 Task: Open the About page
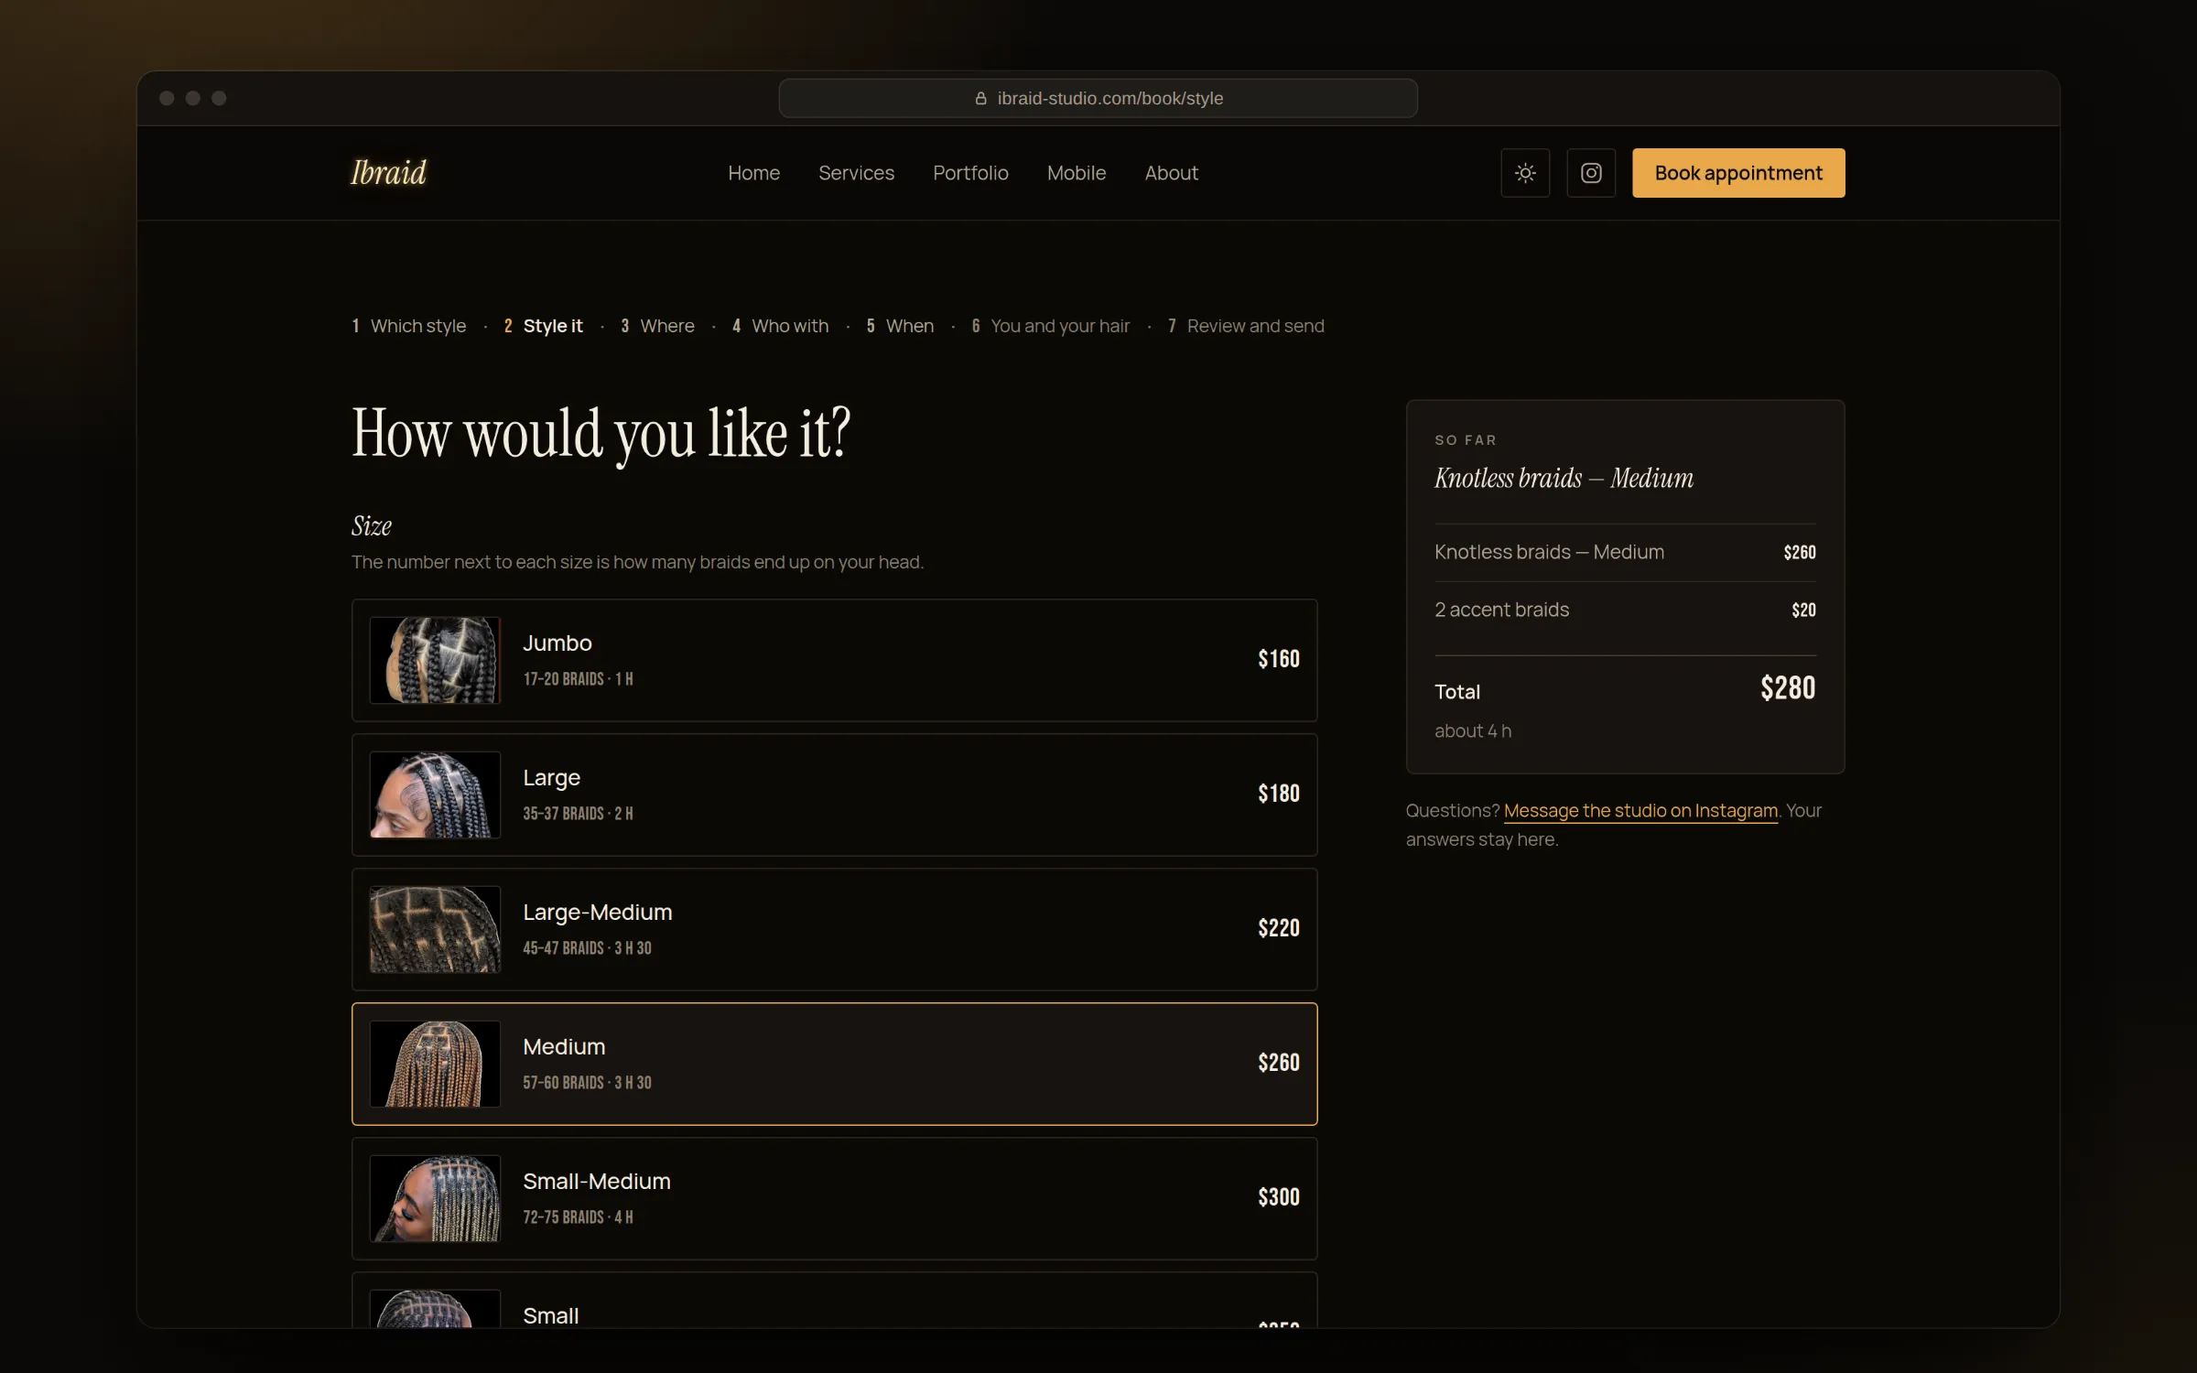coord(1171,173)
